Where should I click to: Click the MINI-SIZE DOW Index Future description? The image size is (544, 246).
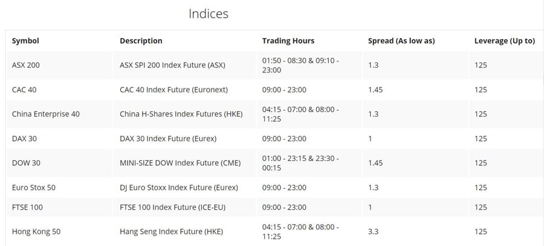180,163
